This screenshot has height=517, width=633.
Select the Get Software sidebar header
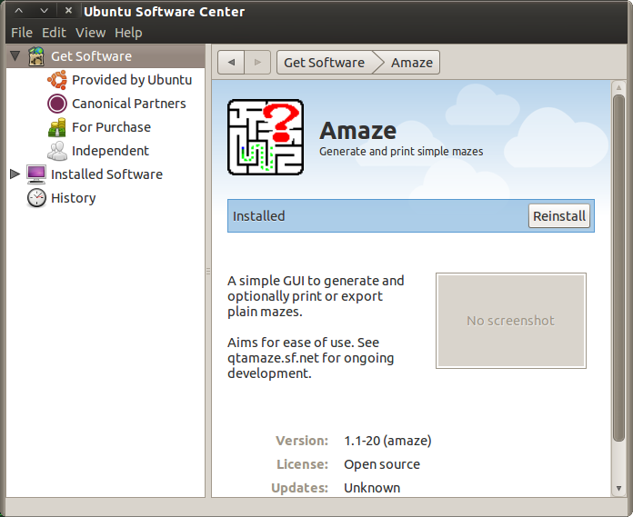pyautogui.click(x=105, y=56)
